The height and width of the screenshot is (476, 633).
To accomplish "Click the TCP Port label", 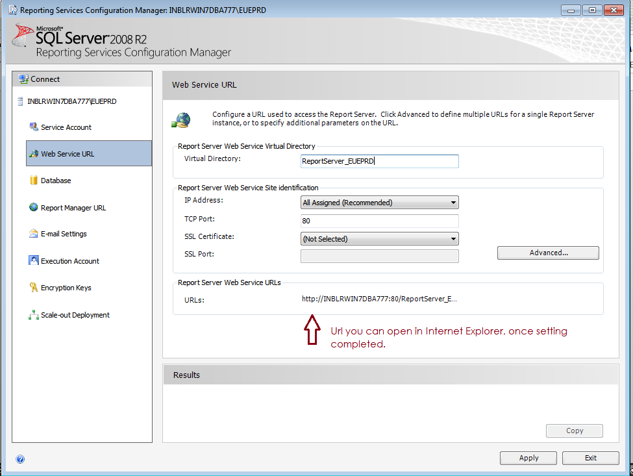I will coord(199,219).
